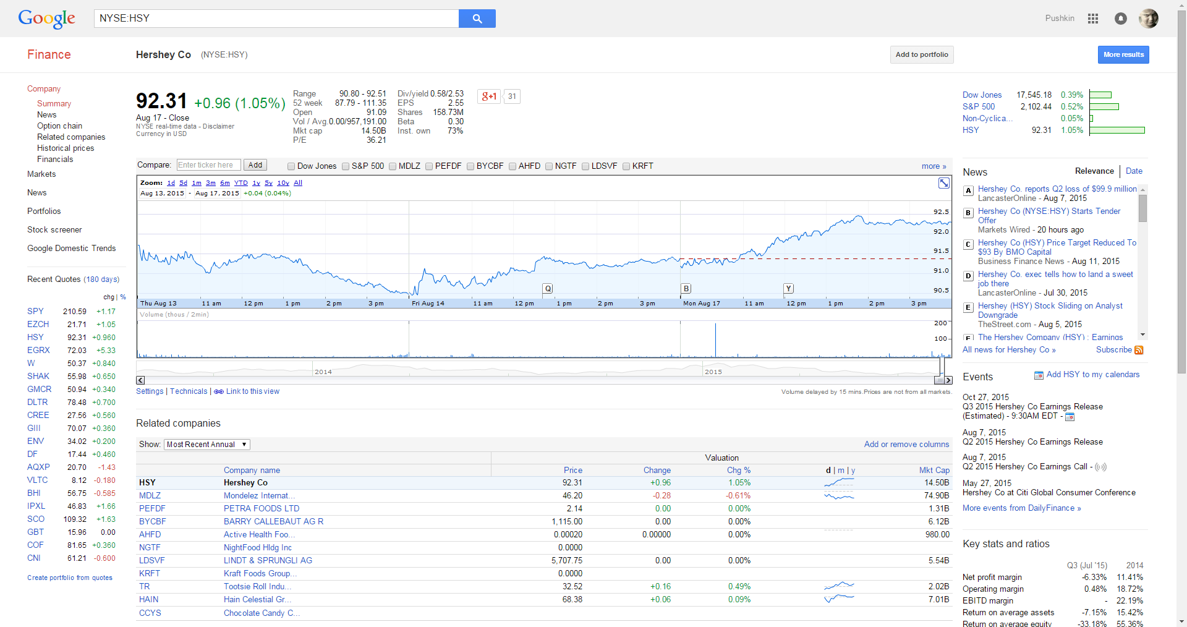Image resolution: width=1187 pixels, height=627 pixels.
Task: Set chart zoom to 1d
Action: pos(171,183)
